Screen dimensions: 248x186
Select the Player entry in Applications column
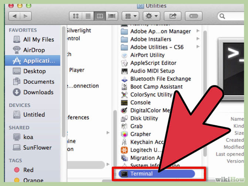[x=77, y=70]
